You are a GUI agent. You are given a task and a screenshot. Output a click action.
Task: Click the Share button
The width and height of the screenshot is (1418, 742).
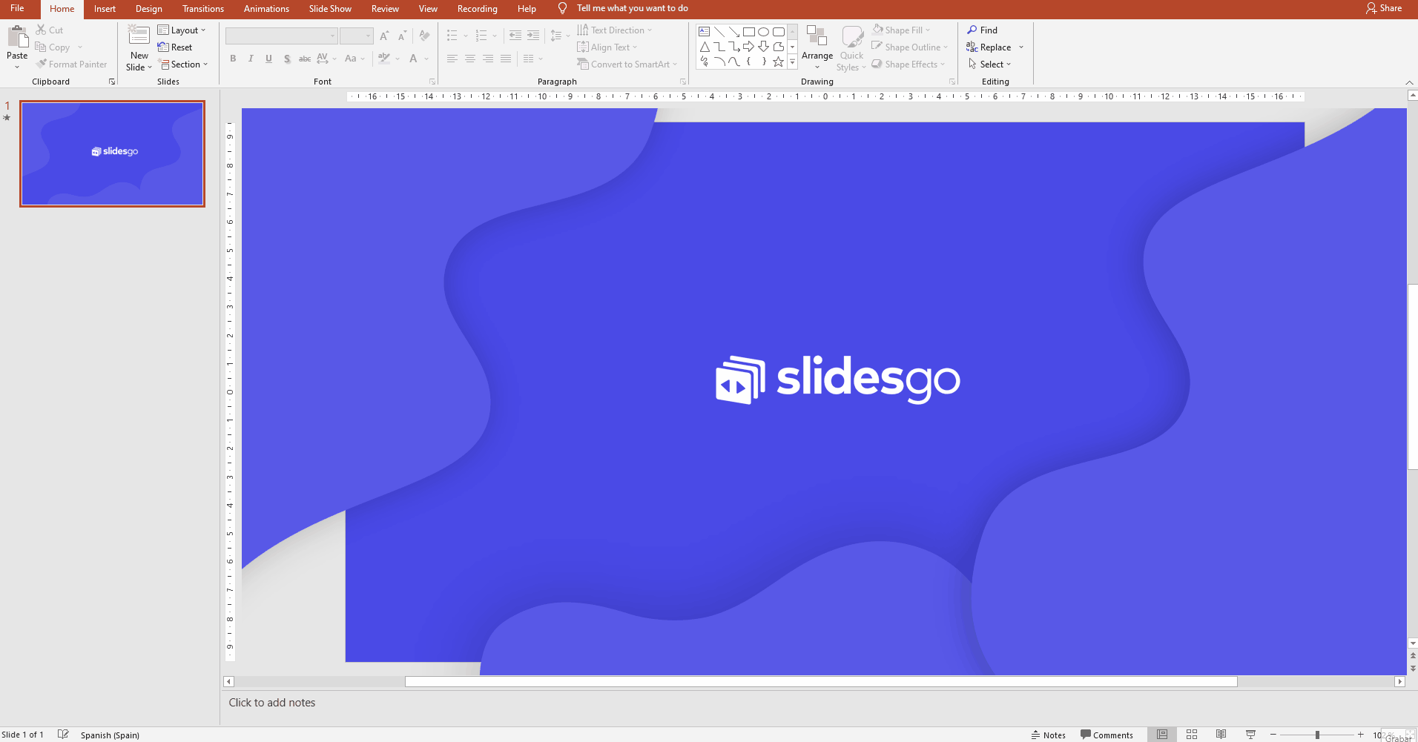(1385, 8)
